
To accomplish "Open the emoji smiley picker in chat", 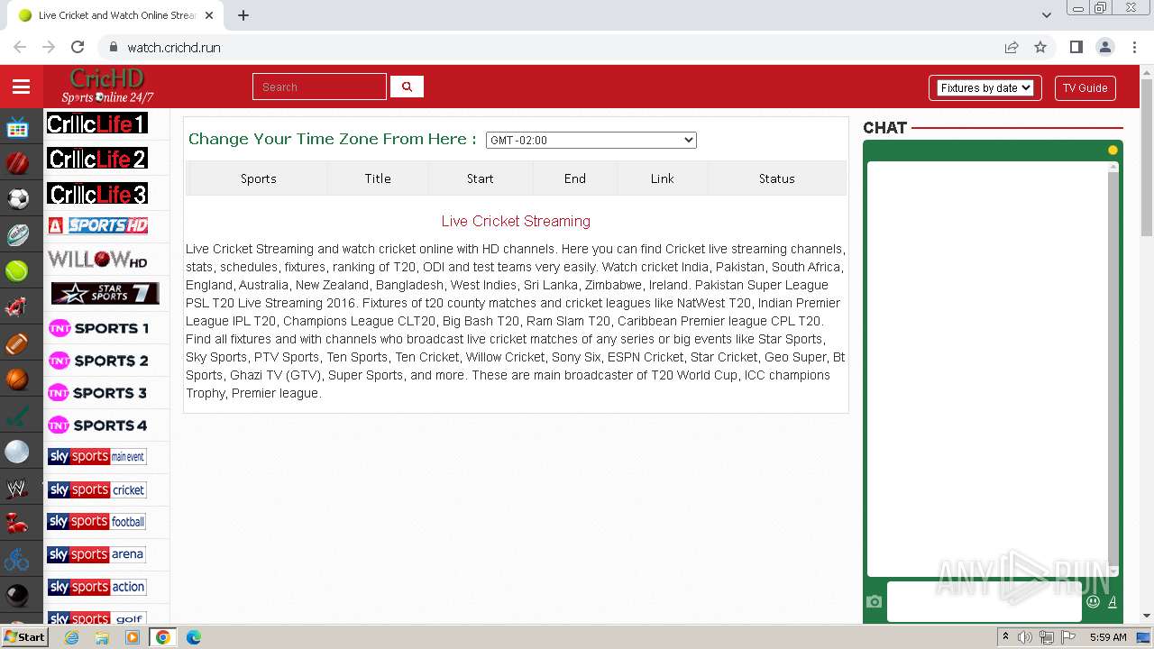I will pos(1094,601).
